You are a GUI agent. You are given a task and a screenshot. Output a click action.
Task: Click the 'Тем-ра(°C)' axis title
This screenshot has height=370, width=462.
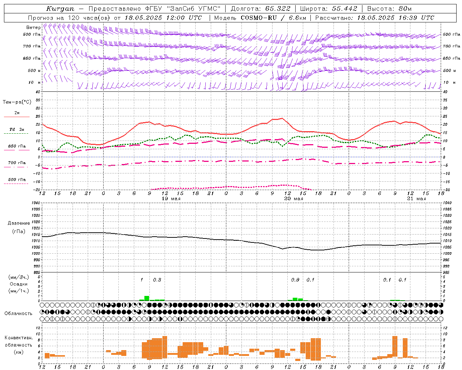[x=17, y=102]
